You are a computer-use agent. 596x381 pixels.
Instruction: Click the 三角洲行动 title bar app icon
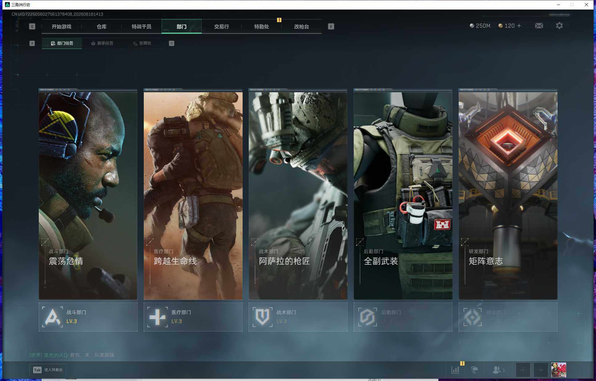click(x=7, y=5)
